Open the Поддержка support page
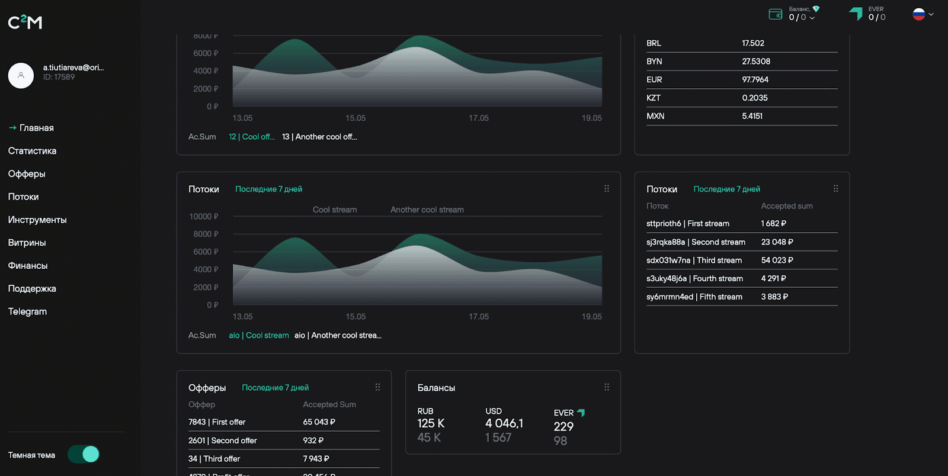The height and width of the screenshot is (476, 948). click(32, 289)
